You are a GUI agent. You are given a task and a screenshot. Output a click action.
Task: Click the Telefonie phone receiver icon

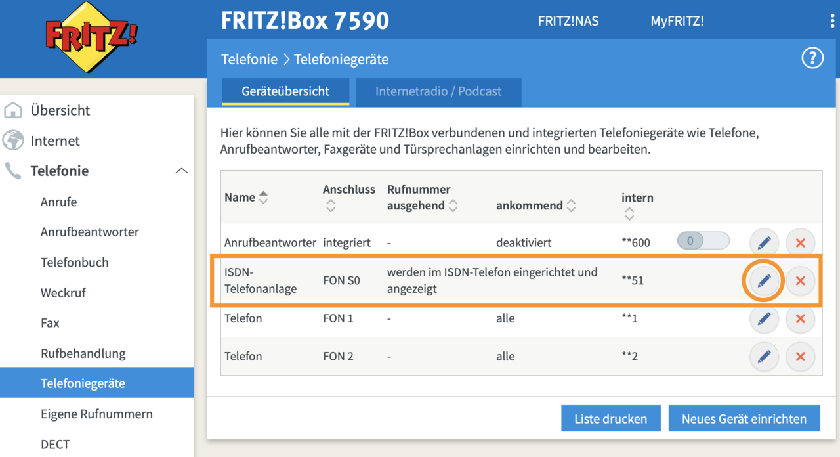[13, 171]
